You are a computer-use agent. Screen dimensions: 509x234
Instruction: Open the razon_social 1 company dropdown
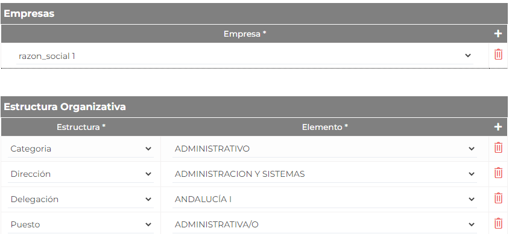tap(245, 56)
